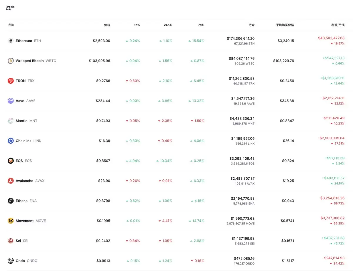Sort by the 价格 column header
The width and height of the screenshot is (353, 271).
click(x=107, y=25)
